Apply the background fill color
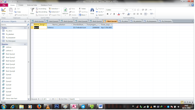 click(x=128, y=14)
